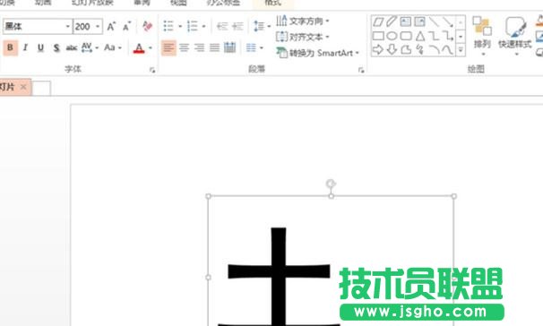Toggle strikethrough on the text

click(x=72, y=47)
